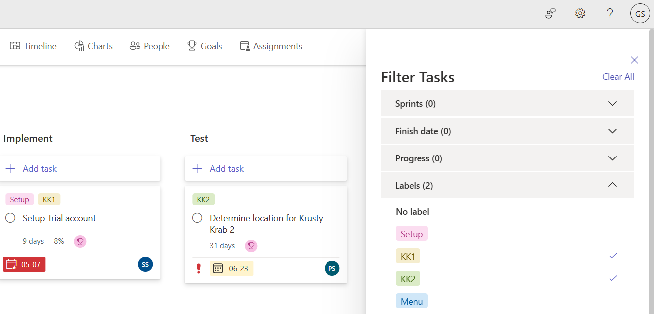
Task: Deselect the KK1 label filter
Action: click(x=613, y=256)
